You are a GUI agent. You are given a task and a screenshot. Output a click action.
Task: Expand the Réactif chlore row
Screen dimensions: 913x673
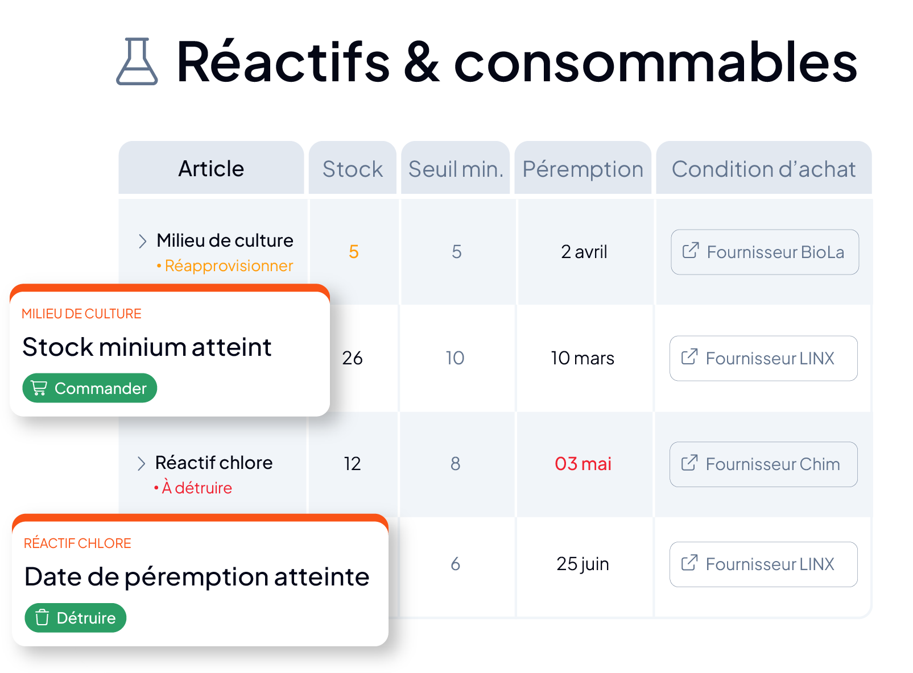coord(141,463)
